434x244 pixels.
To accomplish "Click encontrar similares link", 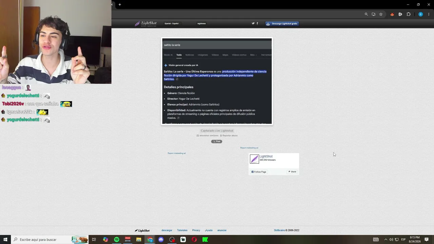I will pyautogui.click(x=209, y=136).
